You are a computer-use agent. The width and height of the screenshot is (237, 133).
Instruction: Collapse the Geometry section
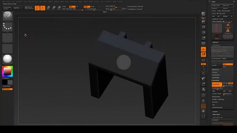216,45
